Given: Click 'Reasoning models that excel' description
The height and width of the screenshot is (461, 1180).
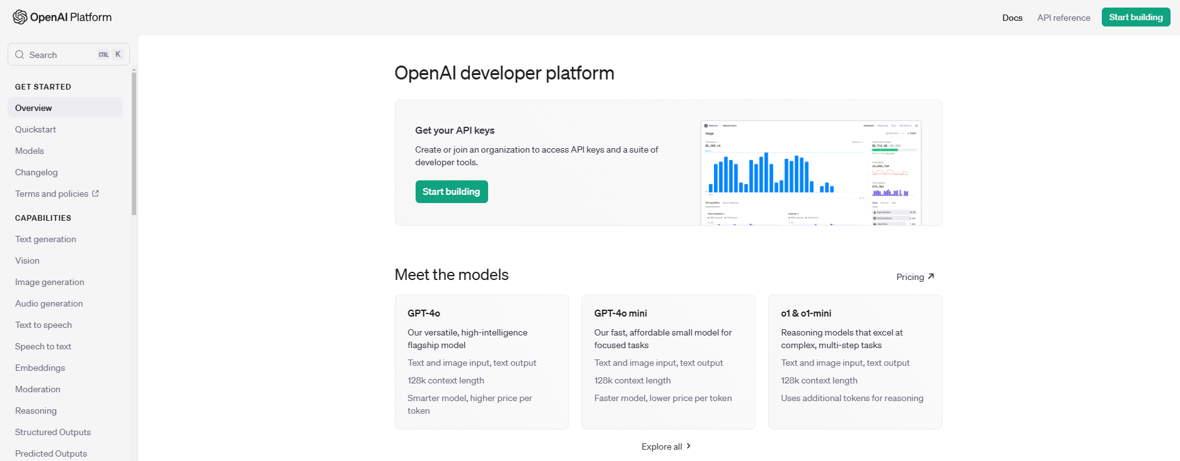Looking at the screenshot, I should pyautogui.click(x=842, y=339).
